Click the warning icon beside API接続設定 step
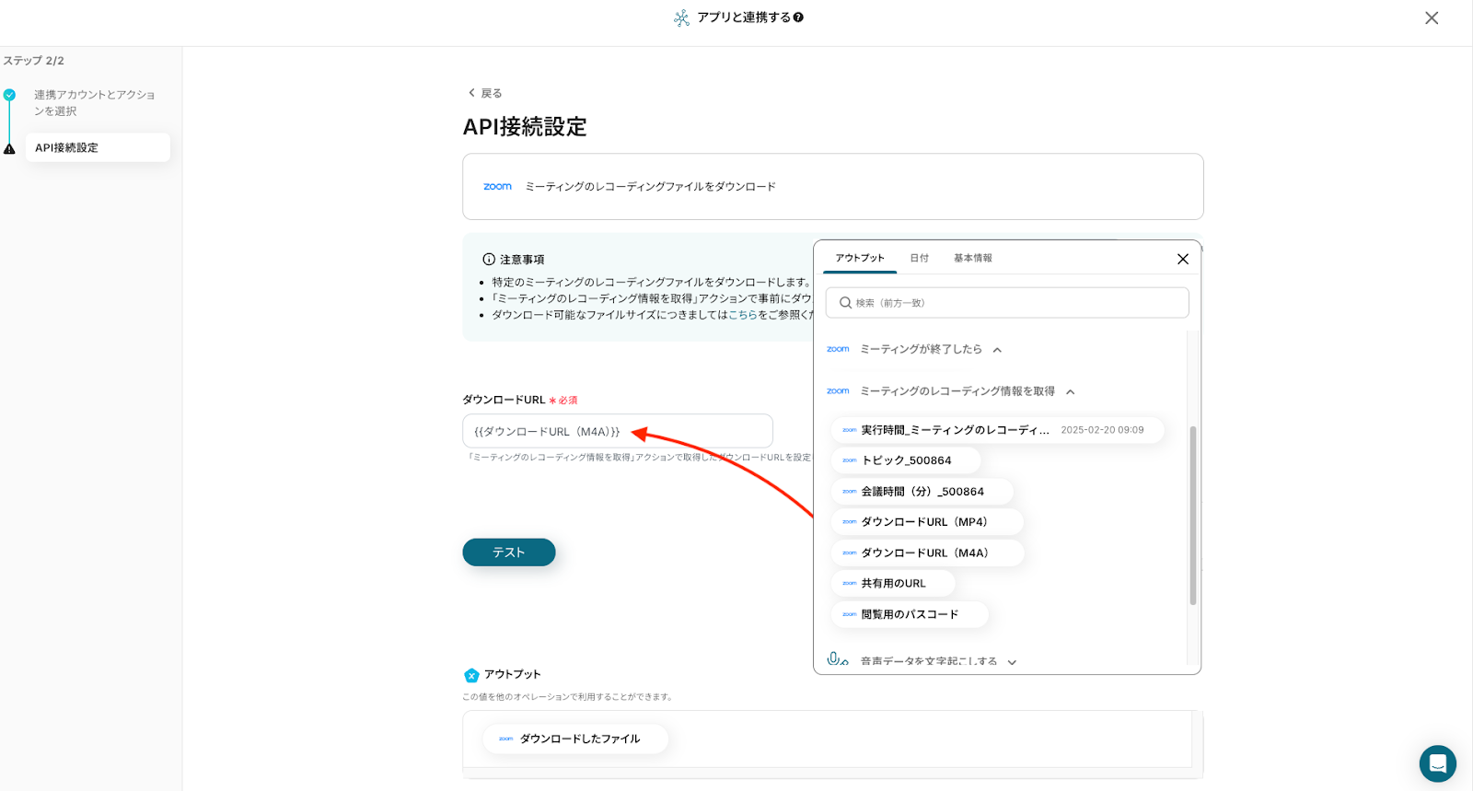The image size is (1473, 791). point(9,148)
